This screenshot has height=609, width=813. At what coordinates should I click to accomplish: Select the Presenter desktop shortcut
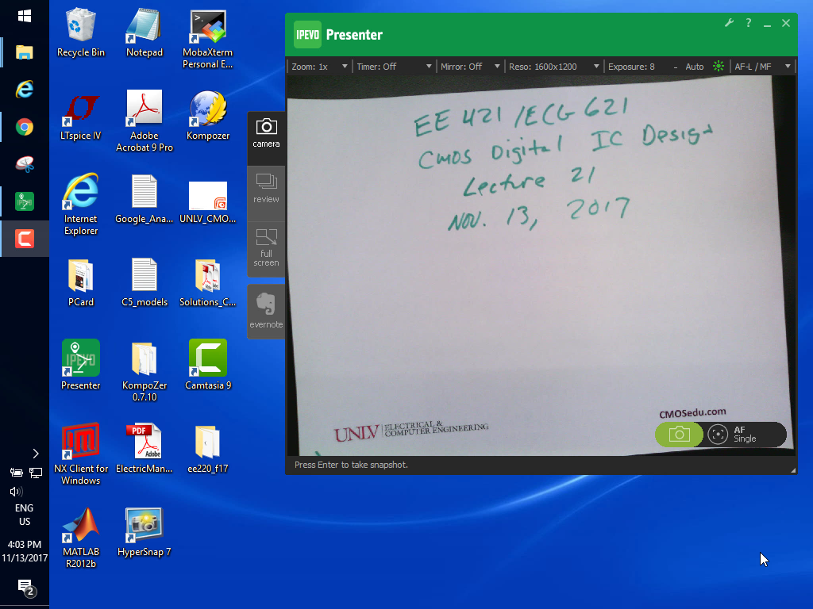(81, 365)
